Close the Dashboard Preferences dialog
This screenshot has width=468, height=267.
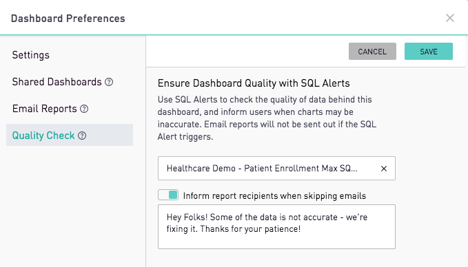point(450,18)
